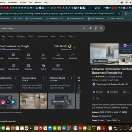Open the Tab menu in the menu bar
The image size is (132, 132).
pos(30,3)
